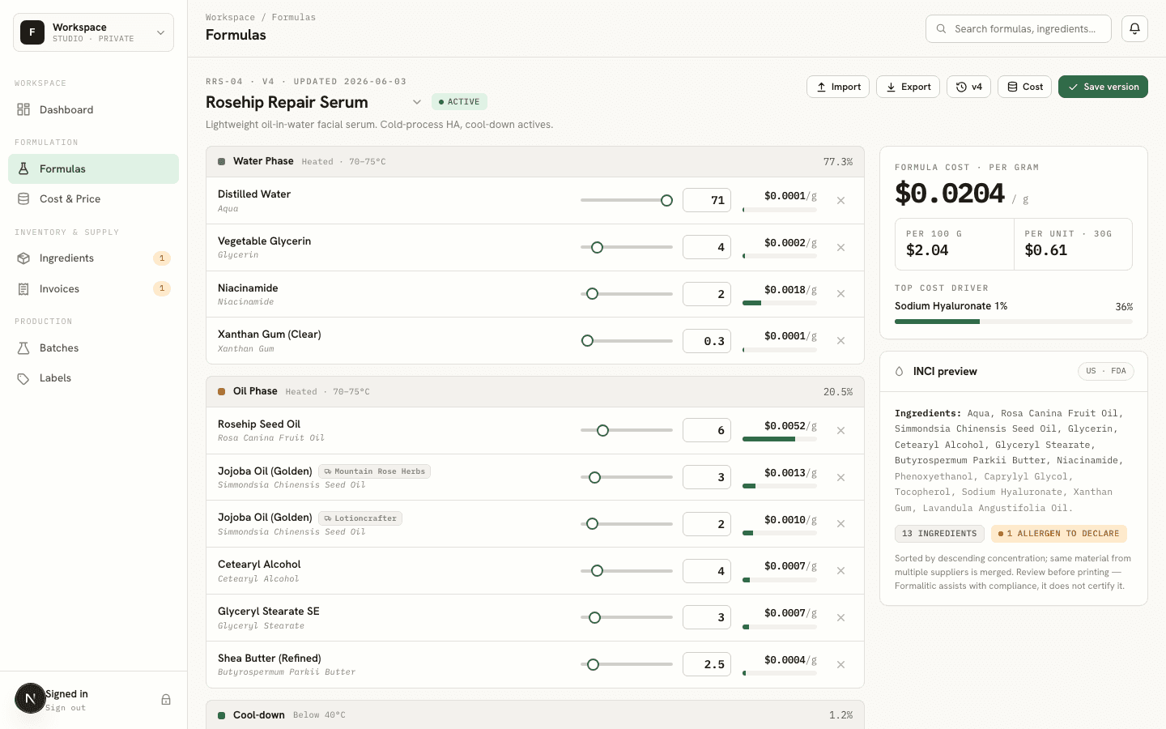Image resolution: width=1166 pixels, height=729 pixels.
Task: Adjust the Vegetable Glycerin slider
Action: pyautogui.click(x=627, y=247)
